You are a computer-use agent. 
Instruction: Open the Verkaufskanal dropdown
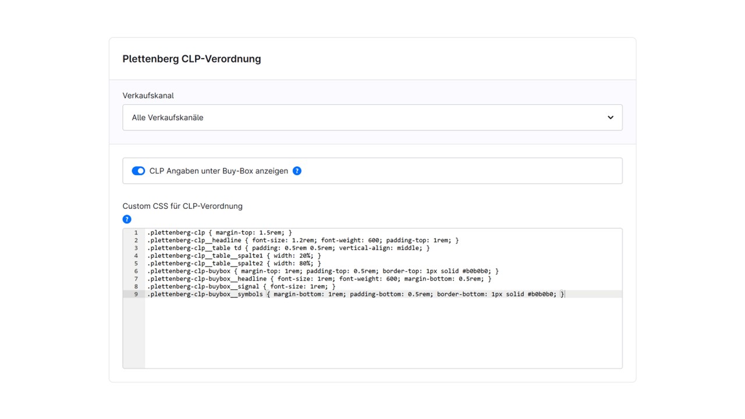tap(372, 118)
